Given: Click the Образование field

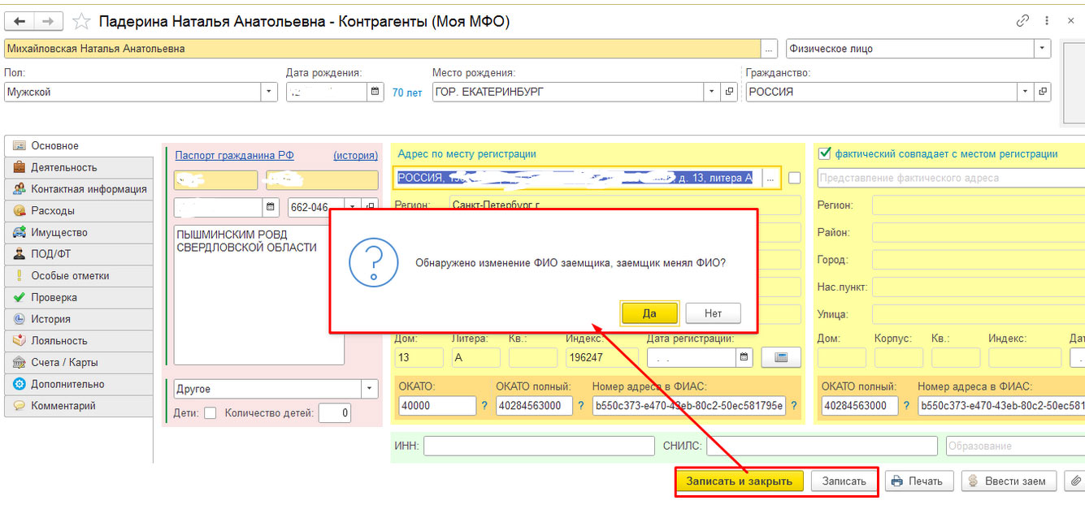Looking at the screenshot, I should coord(1015,446).
